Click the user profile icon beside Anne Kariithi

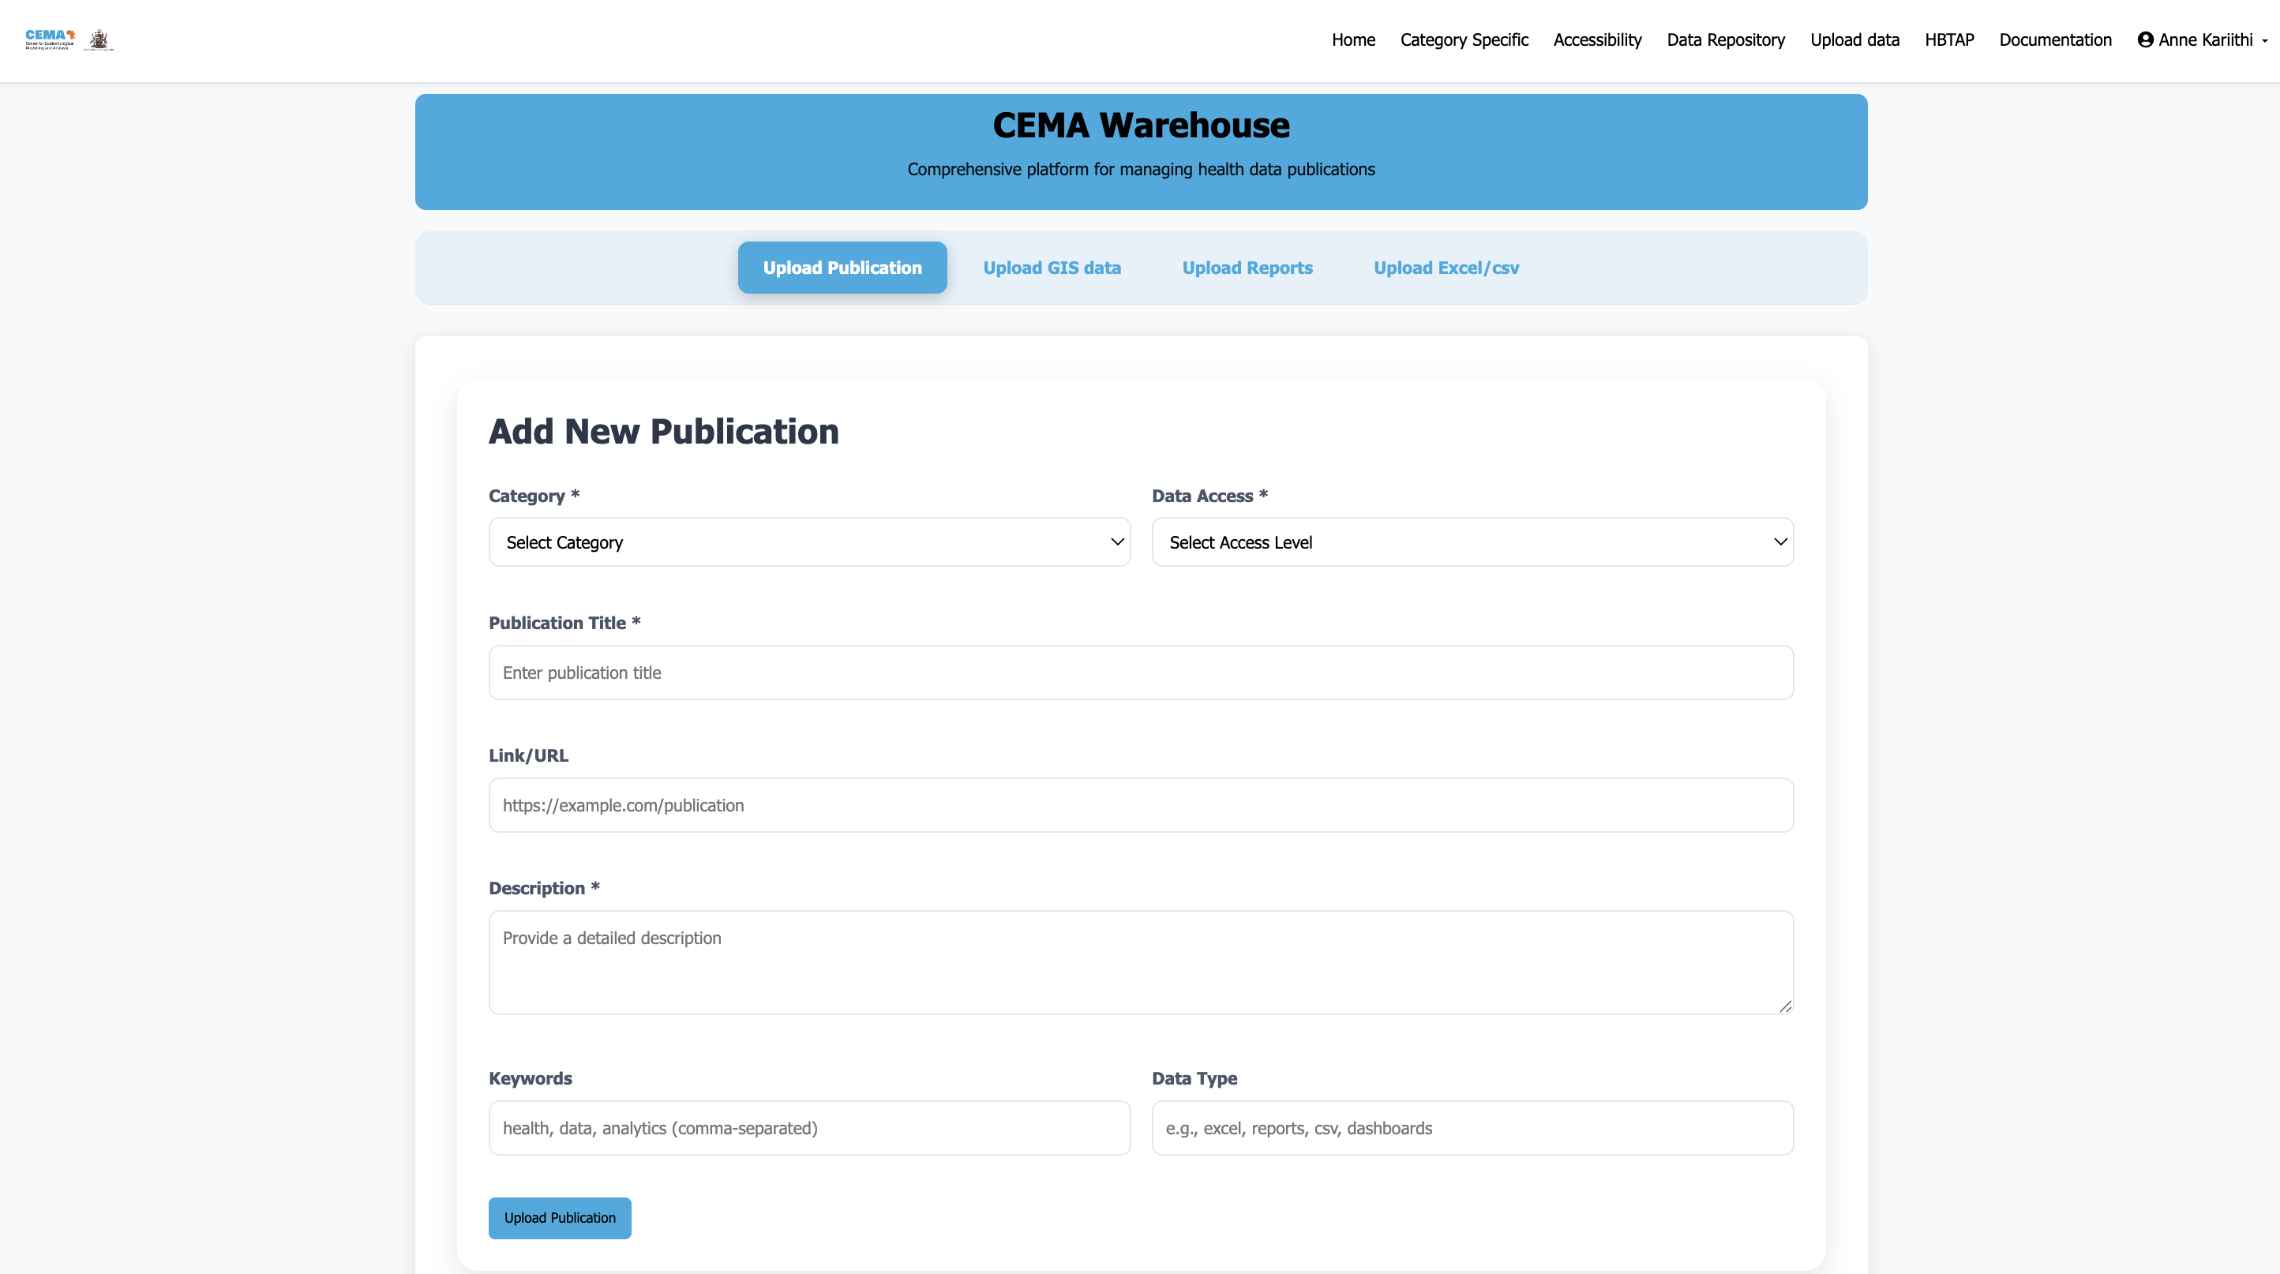(2146, 39)
